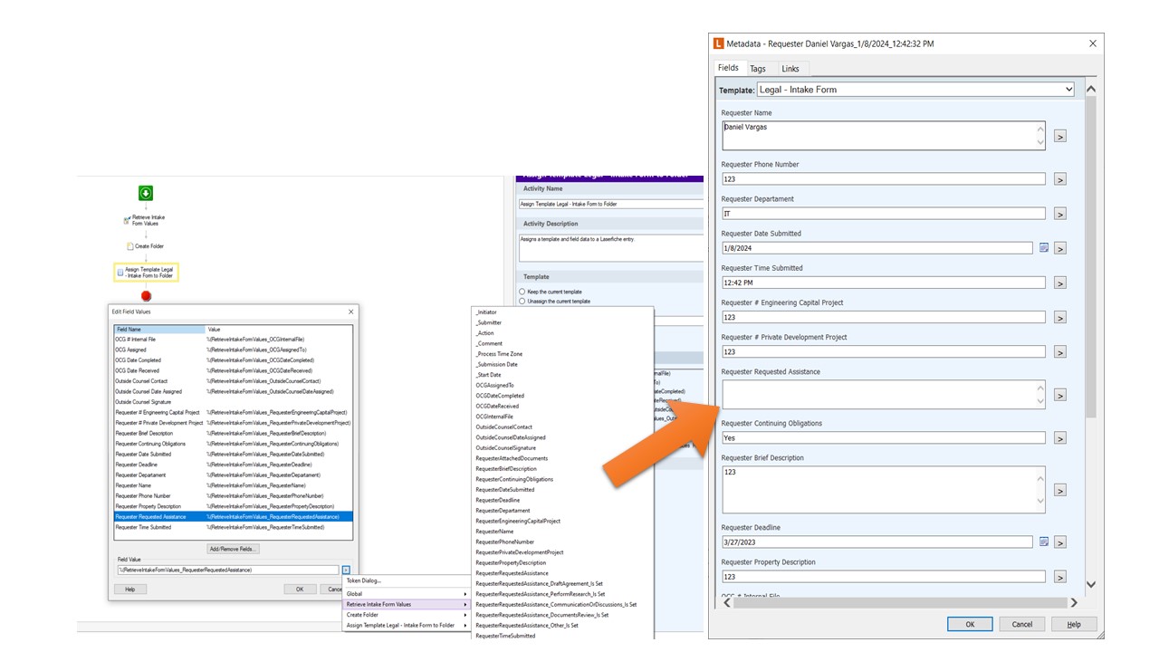The image size is (1159, 652).
Task: Pick RequesterAttachedDocuments token from submenu
Action: pyautogui.click(x=512, y=458)
